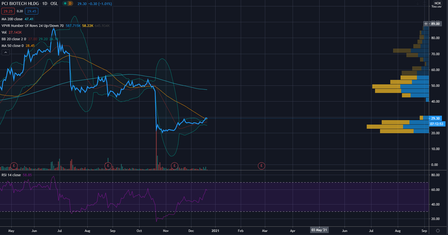
Task: Click the earnings E marker near May
Action: click(x=14, y=166)
